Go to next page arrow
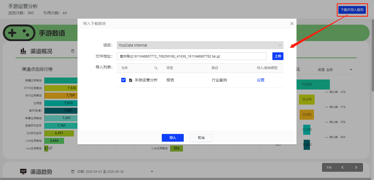This screenshot has width=374, height=180. coord(356,167)
